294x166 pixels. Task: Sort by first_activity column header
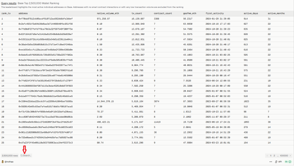[x=214, y=13]
